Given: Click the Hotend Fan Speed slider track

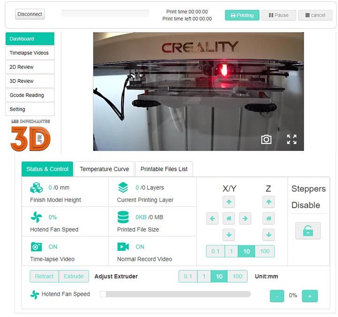Looking at the screenshot, I should (175, 294).
